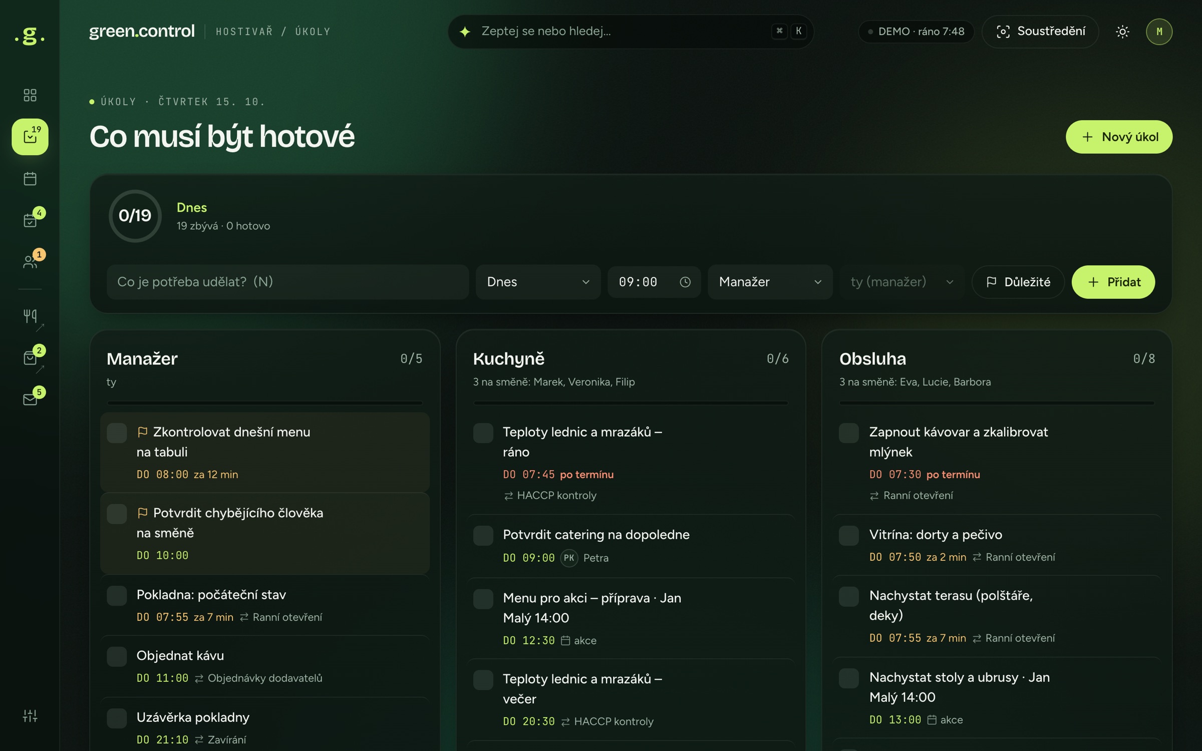
Task: Open the settings sliders icon in sidebar
Action: tap(30, 716)
